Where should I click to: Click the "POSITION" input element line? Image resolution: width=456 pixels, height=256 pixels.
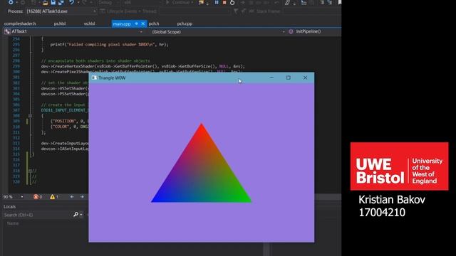(x=69, y=121)
